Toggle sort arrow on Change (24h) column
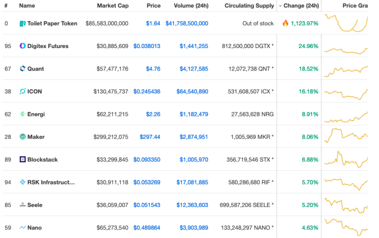The image size is (379, 238). pos(280,6)
